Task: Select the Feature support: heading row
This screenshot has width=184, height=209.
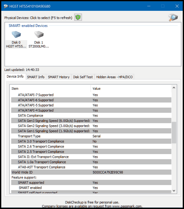Action: coord(91,178)
